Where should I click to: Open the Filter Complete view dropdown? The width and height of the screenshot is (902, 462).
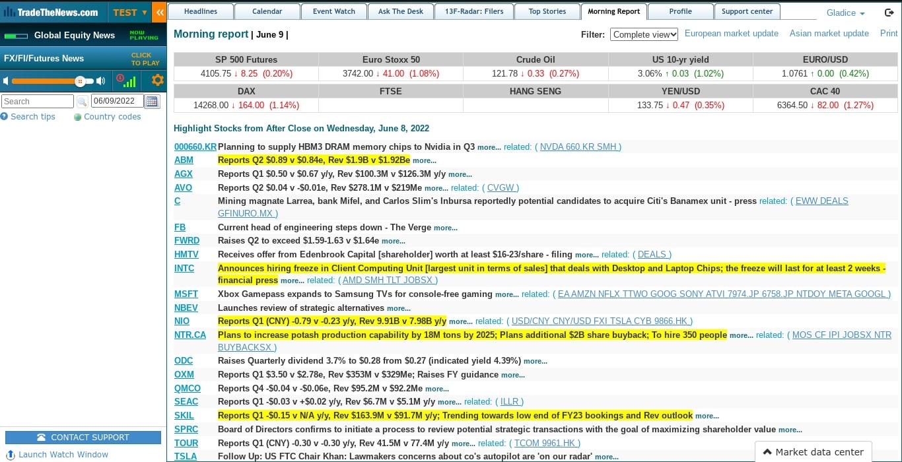[x=644, y=34]
